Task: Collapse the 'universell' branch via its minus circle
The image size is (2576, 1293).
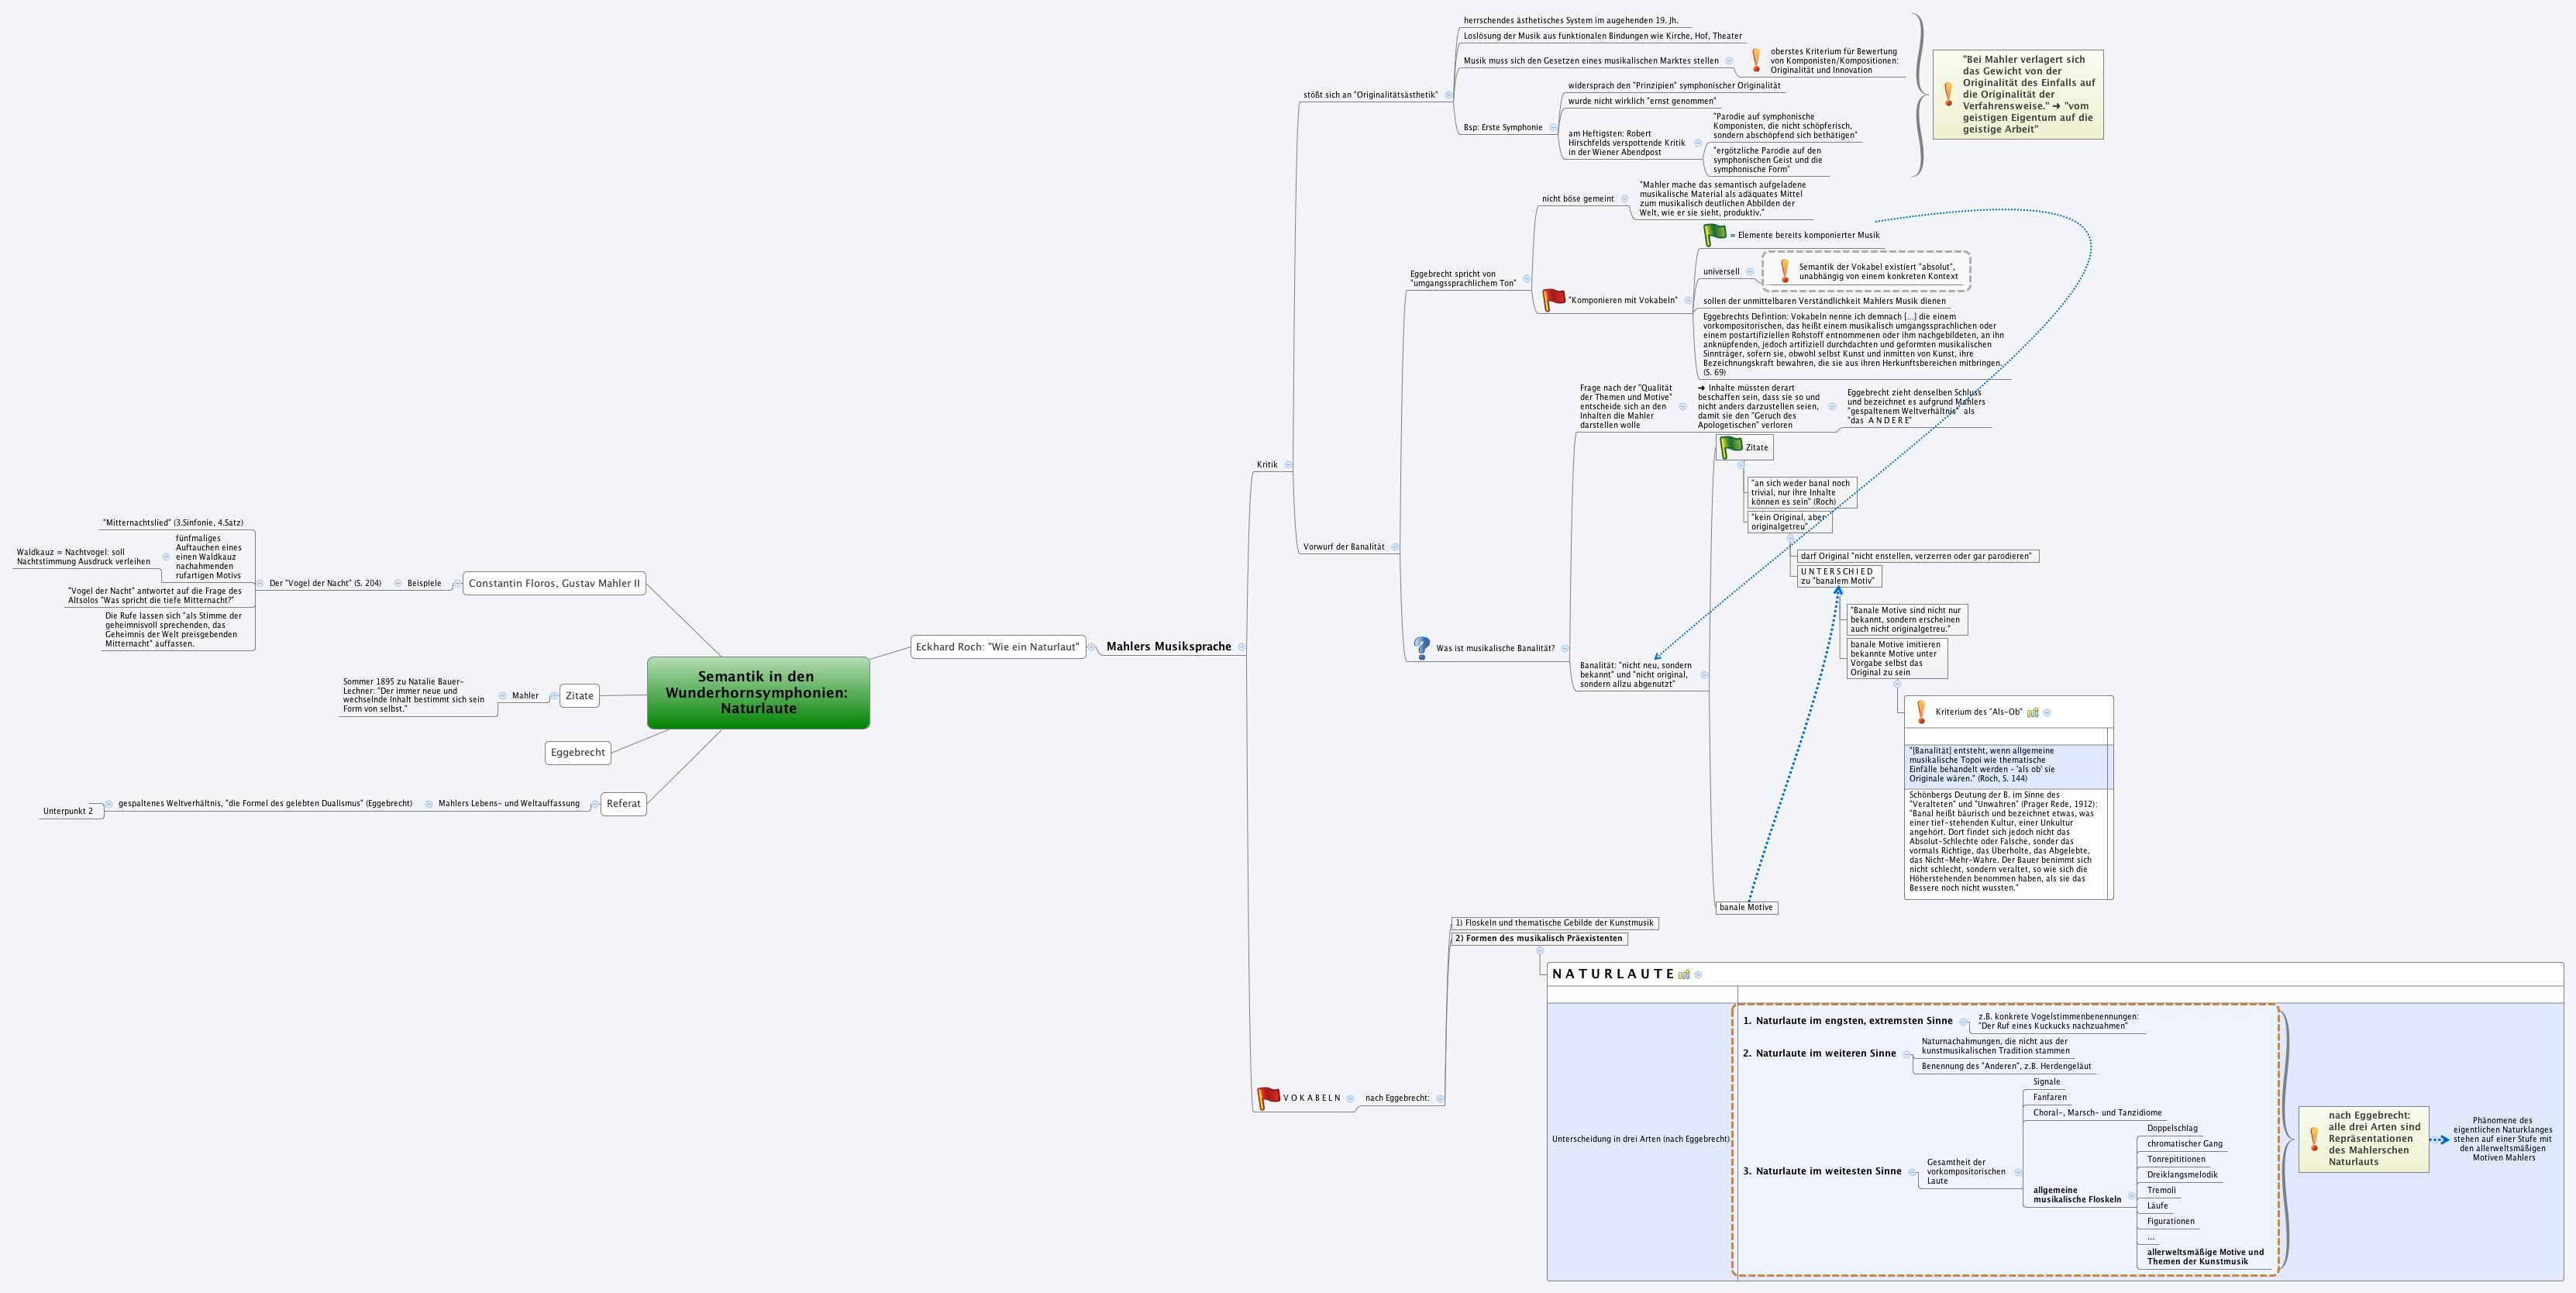Action: coord(1750,272)
